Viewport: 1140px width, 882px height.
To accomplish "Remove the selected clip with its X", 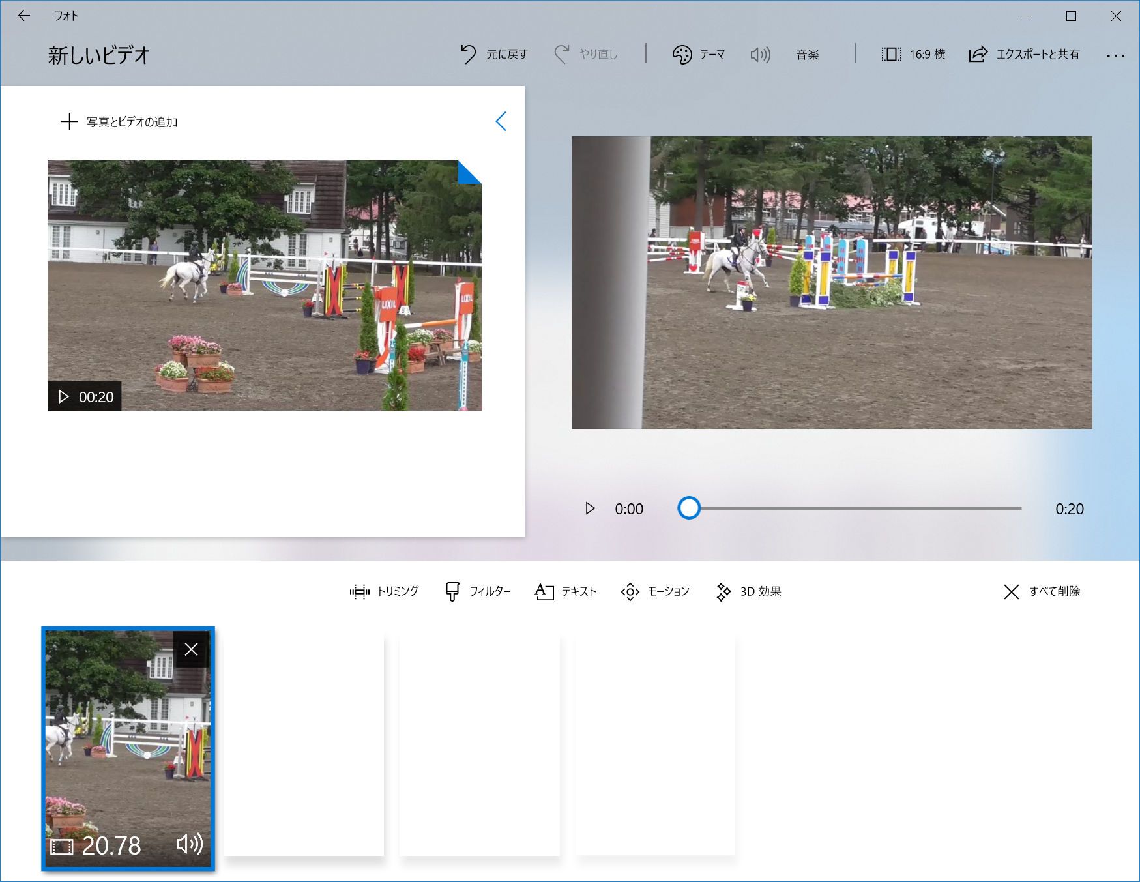I will (x=192, y=649).
